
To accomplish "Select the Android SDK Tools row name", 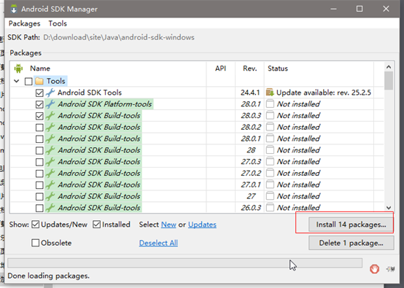I will tap(90, 93).
